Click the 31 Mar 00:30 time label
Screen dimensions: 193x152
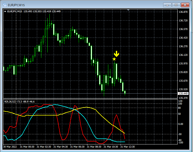pyautogui.click(x=27, y=147)
